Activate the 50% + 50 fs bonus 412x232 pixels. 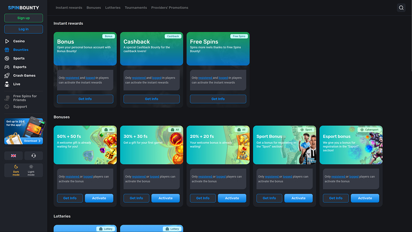[x=99, y=198]
